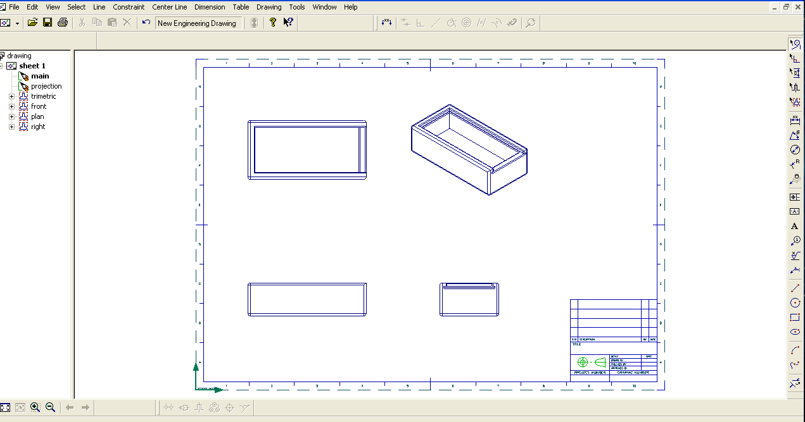Select the diameter dimension tool
This screenshot has width=805, height=422.
[795, 150]
